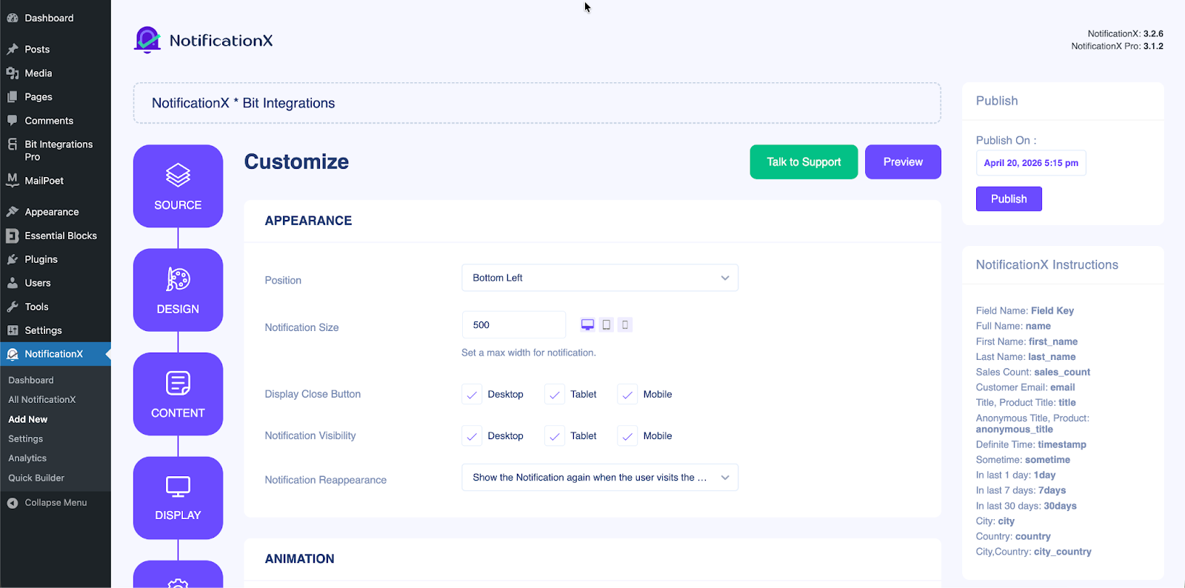Select mobile device icon for notification size
1185x588 pixels.
[625, 324]
